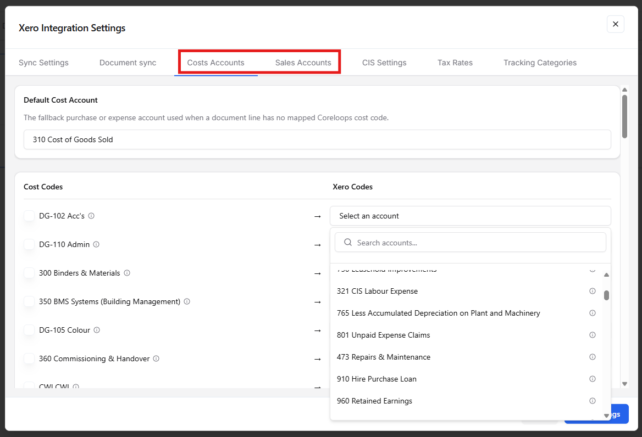This screenshot has width=642, height=437.
Task: Click info icon next to DG-102 Acc's
Action: (x=91, y=216)
